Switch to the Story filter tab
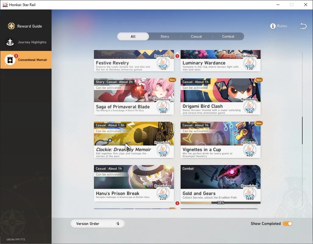 [165, 37]
